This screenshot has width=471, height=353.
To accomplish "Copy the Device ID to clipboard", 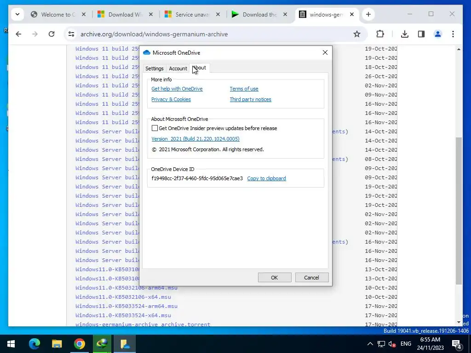I will click(266, 178).
